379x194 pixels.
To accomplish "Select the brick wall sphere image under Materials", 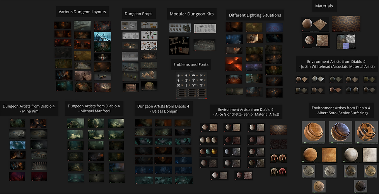I will pos(316,40).
